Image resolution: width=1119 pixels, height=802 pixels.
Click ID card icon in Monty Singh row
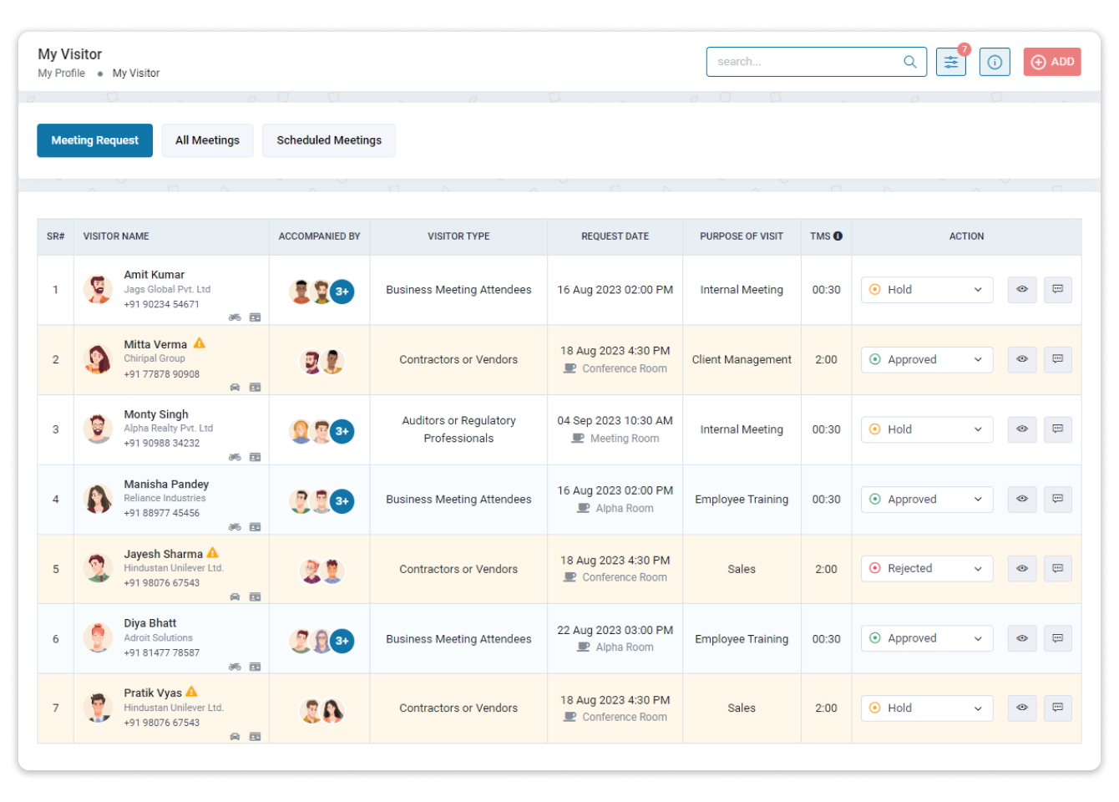(255, 457)
